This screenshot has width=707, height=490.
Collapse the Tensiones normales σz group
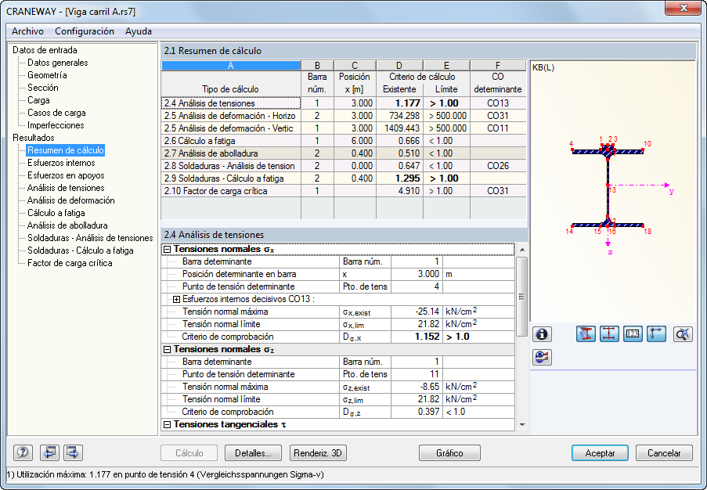pos(167,349)
